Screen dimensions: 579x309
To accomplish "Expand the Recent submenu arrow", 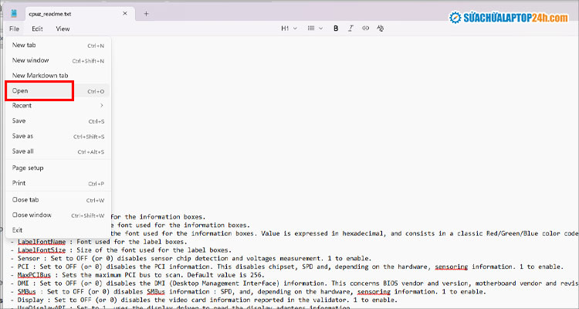I will coord(102,106).
